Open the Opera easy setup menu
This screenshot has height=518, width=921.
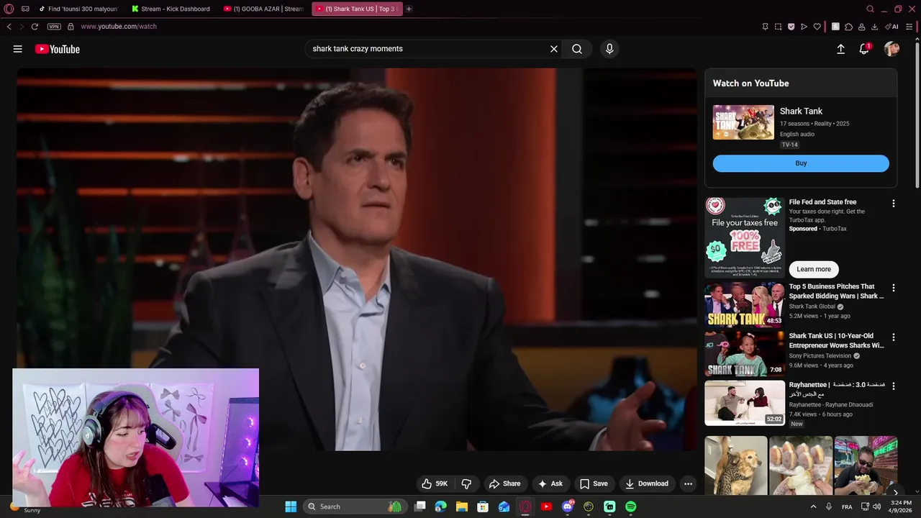coord(909,27)
